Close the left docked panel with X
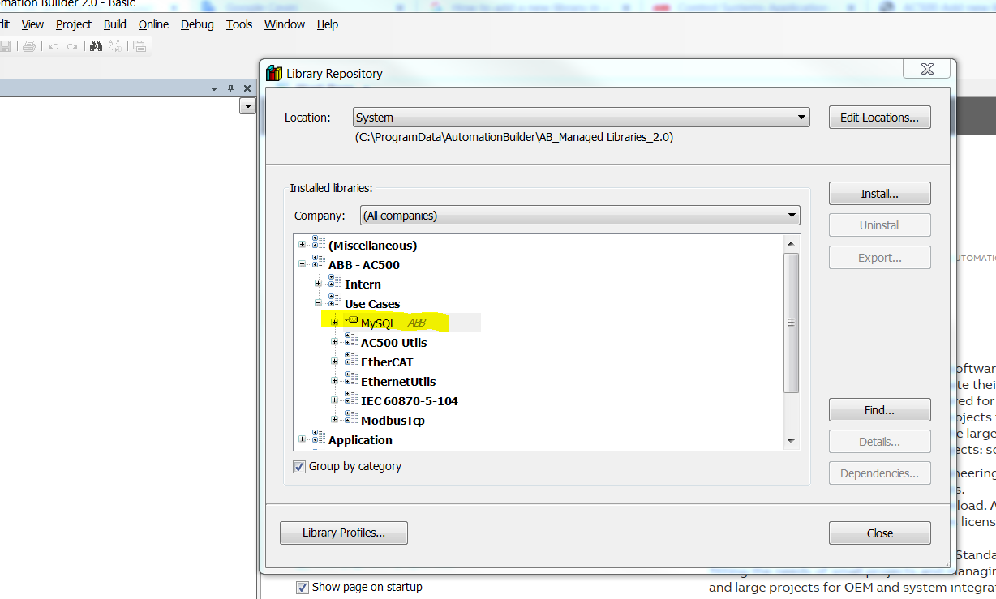 tap(247, 88)
